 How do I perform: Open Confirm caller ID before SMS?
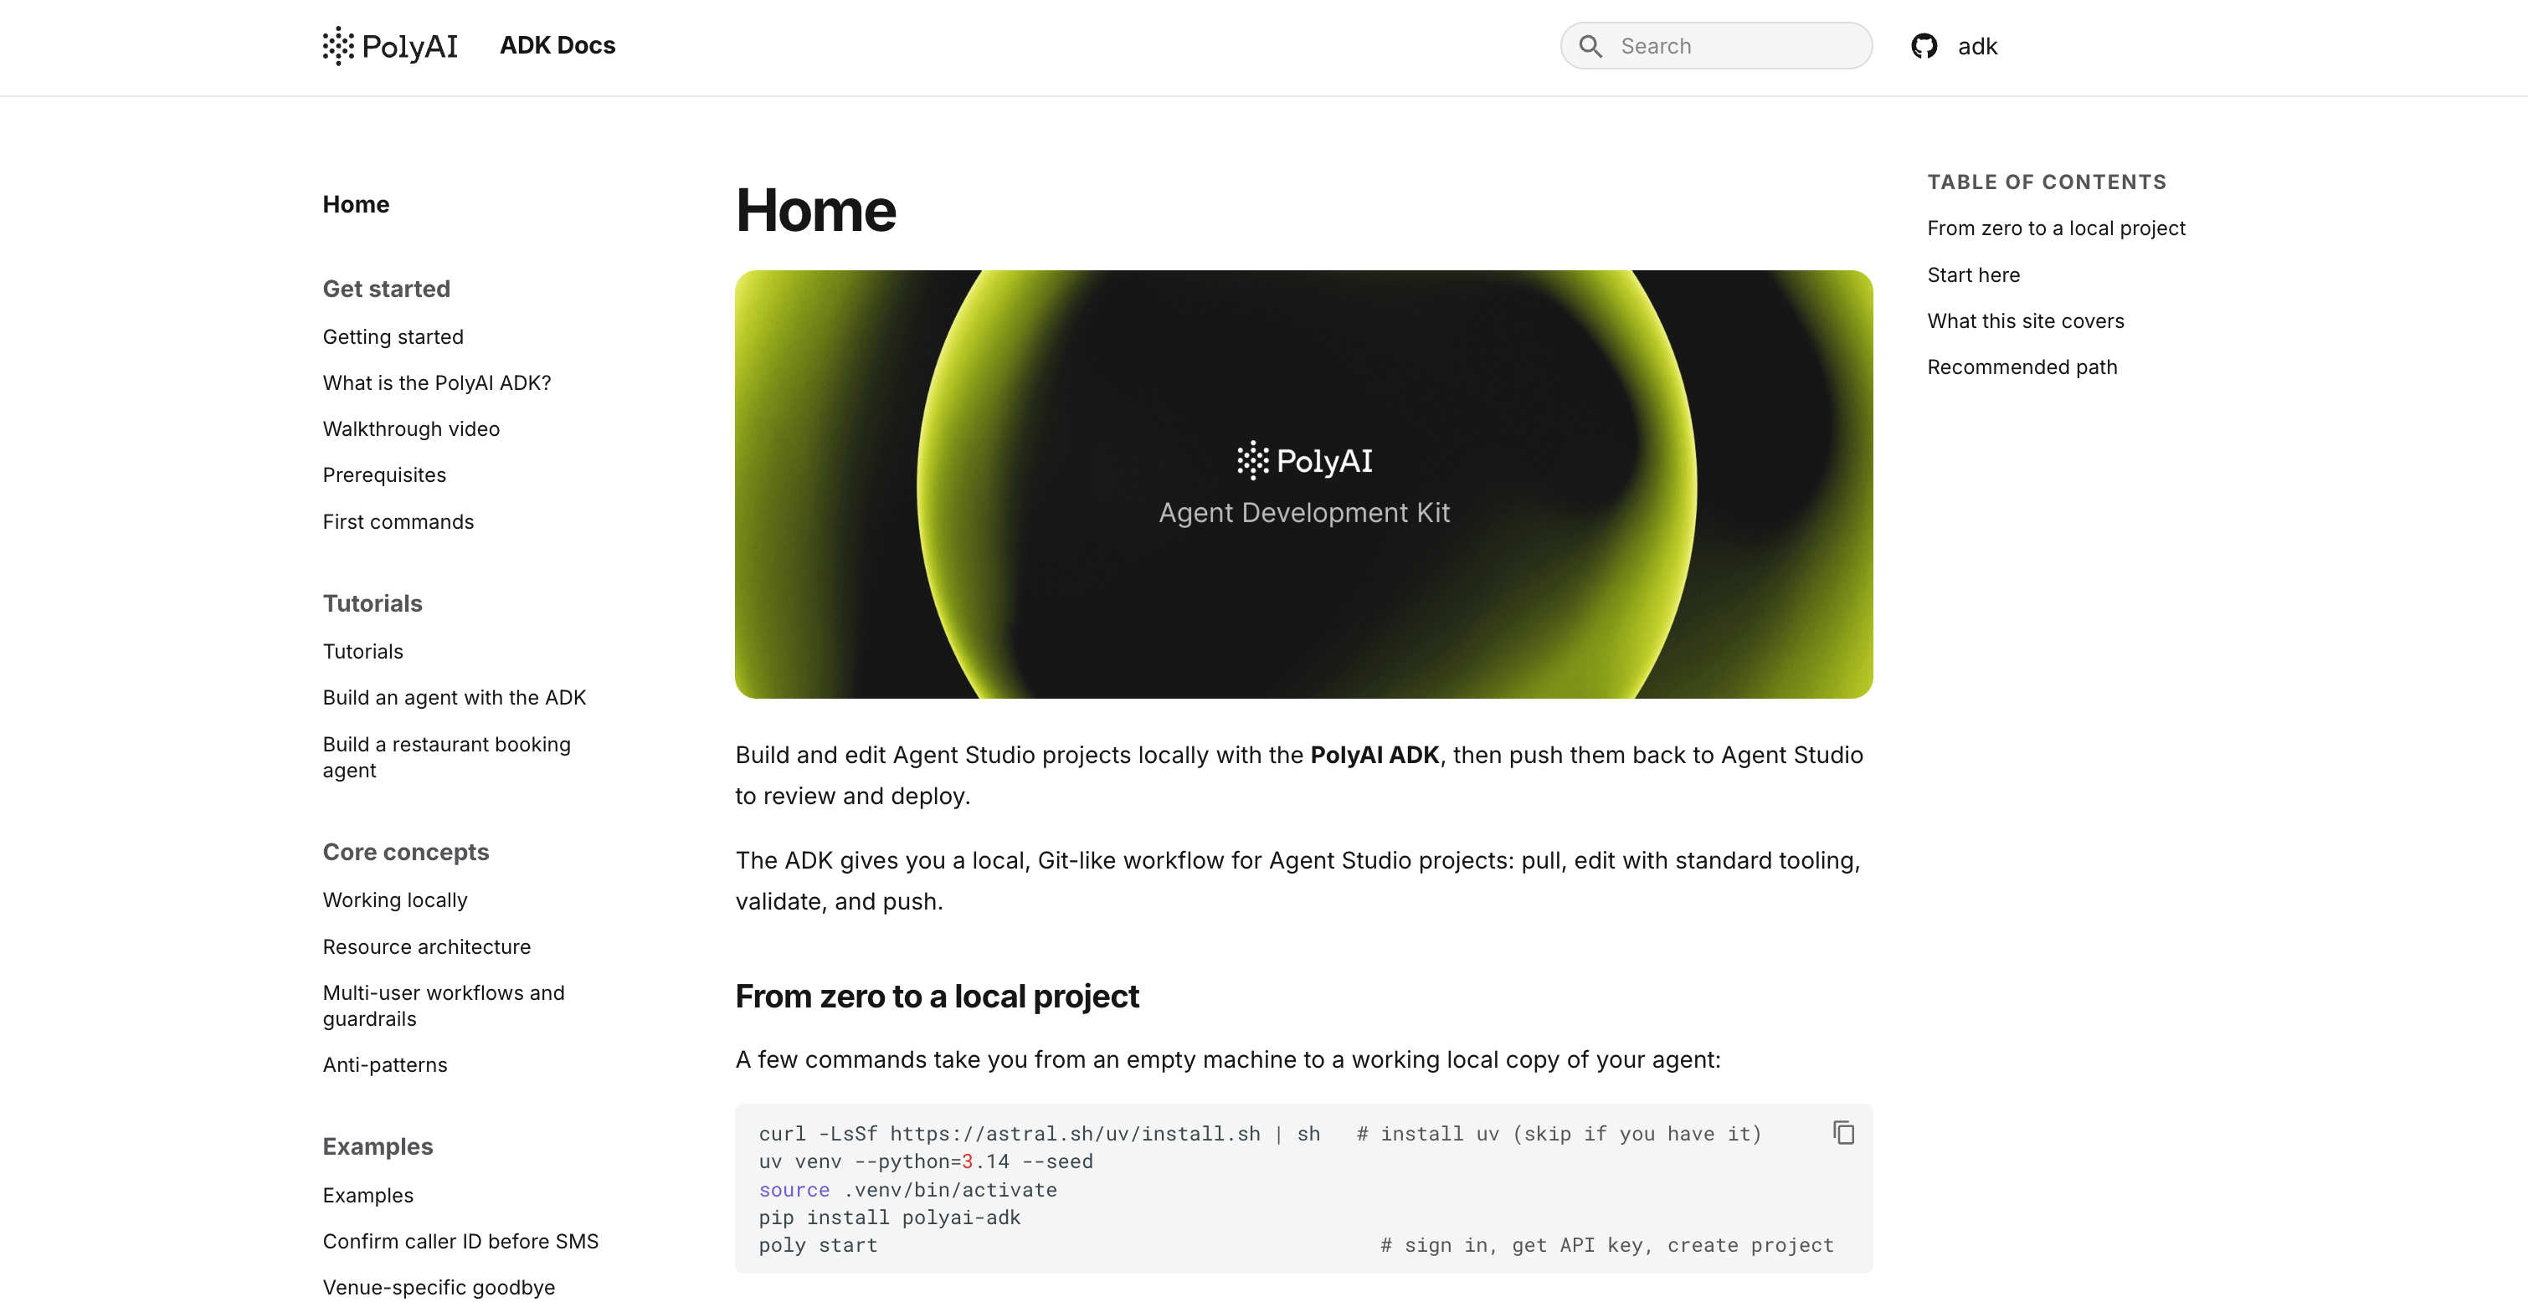click(x=460, y=1241)
